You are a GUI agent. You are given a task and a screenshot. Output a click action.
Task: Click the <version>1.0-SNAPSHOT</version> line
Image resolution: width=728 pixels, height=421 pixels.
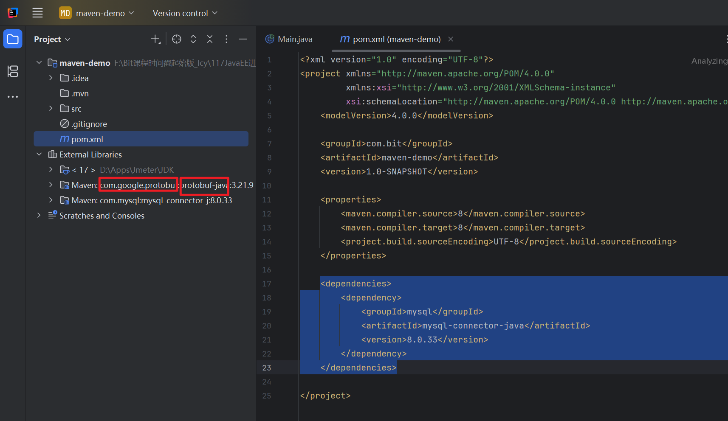coord(399,171)
